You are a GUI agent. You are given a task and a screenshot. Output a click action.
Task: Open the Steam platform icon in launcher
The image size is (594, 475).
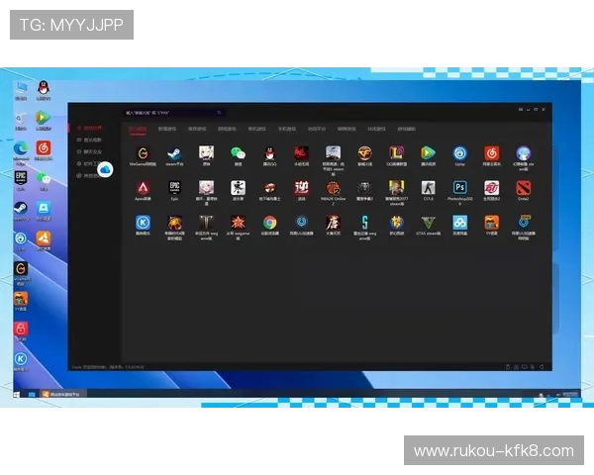pyautogui.click(x=173, y=153)
